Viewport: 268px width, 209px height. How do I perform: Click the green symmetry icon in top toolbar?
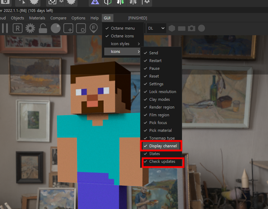(120, 2)
